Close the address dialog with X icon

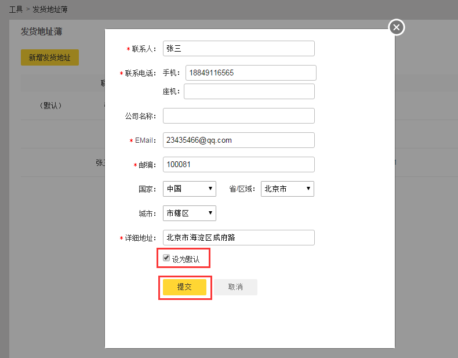(x=397, y=27)
